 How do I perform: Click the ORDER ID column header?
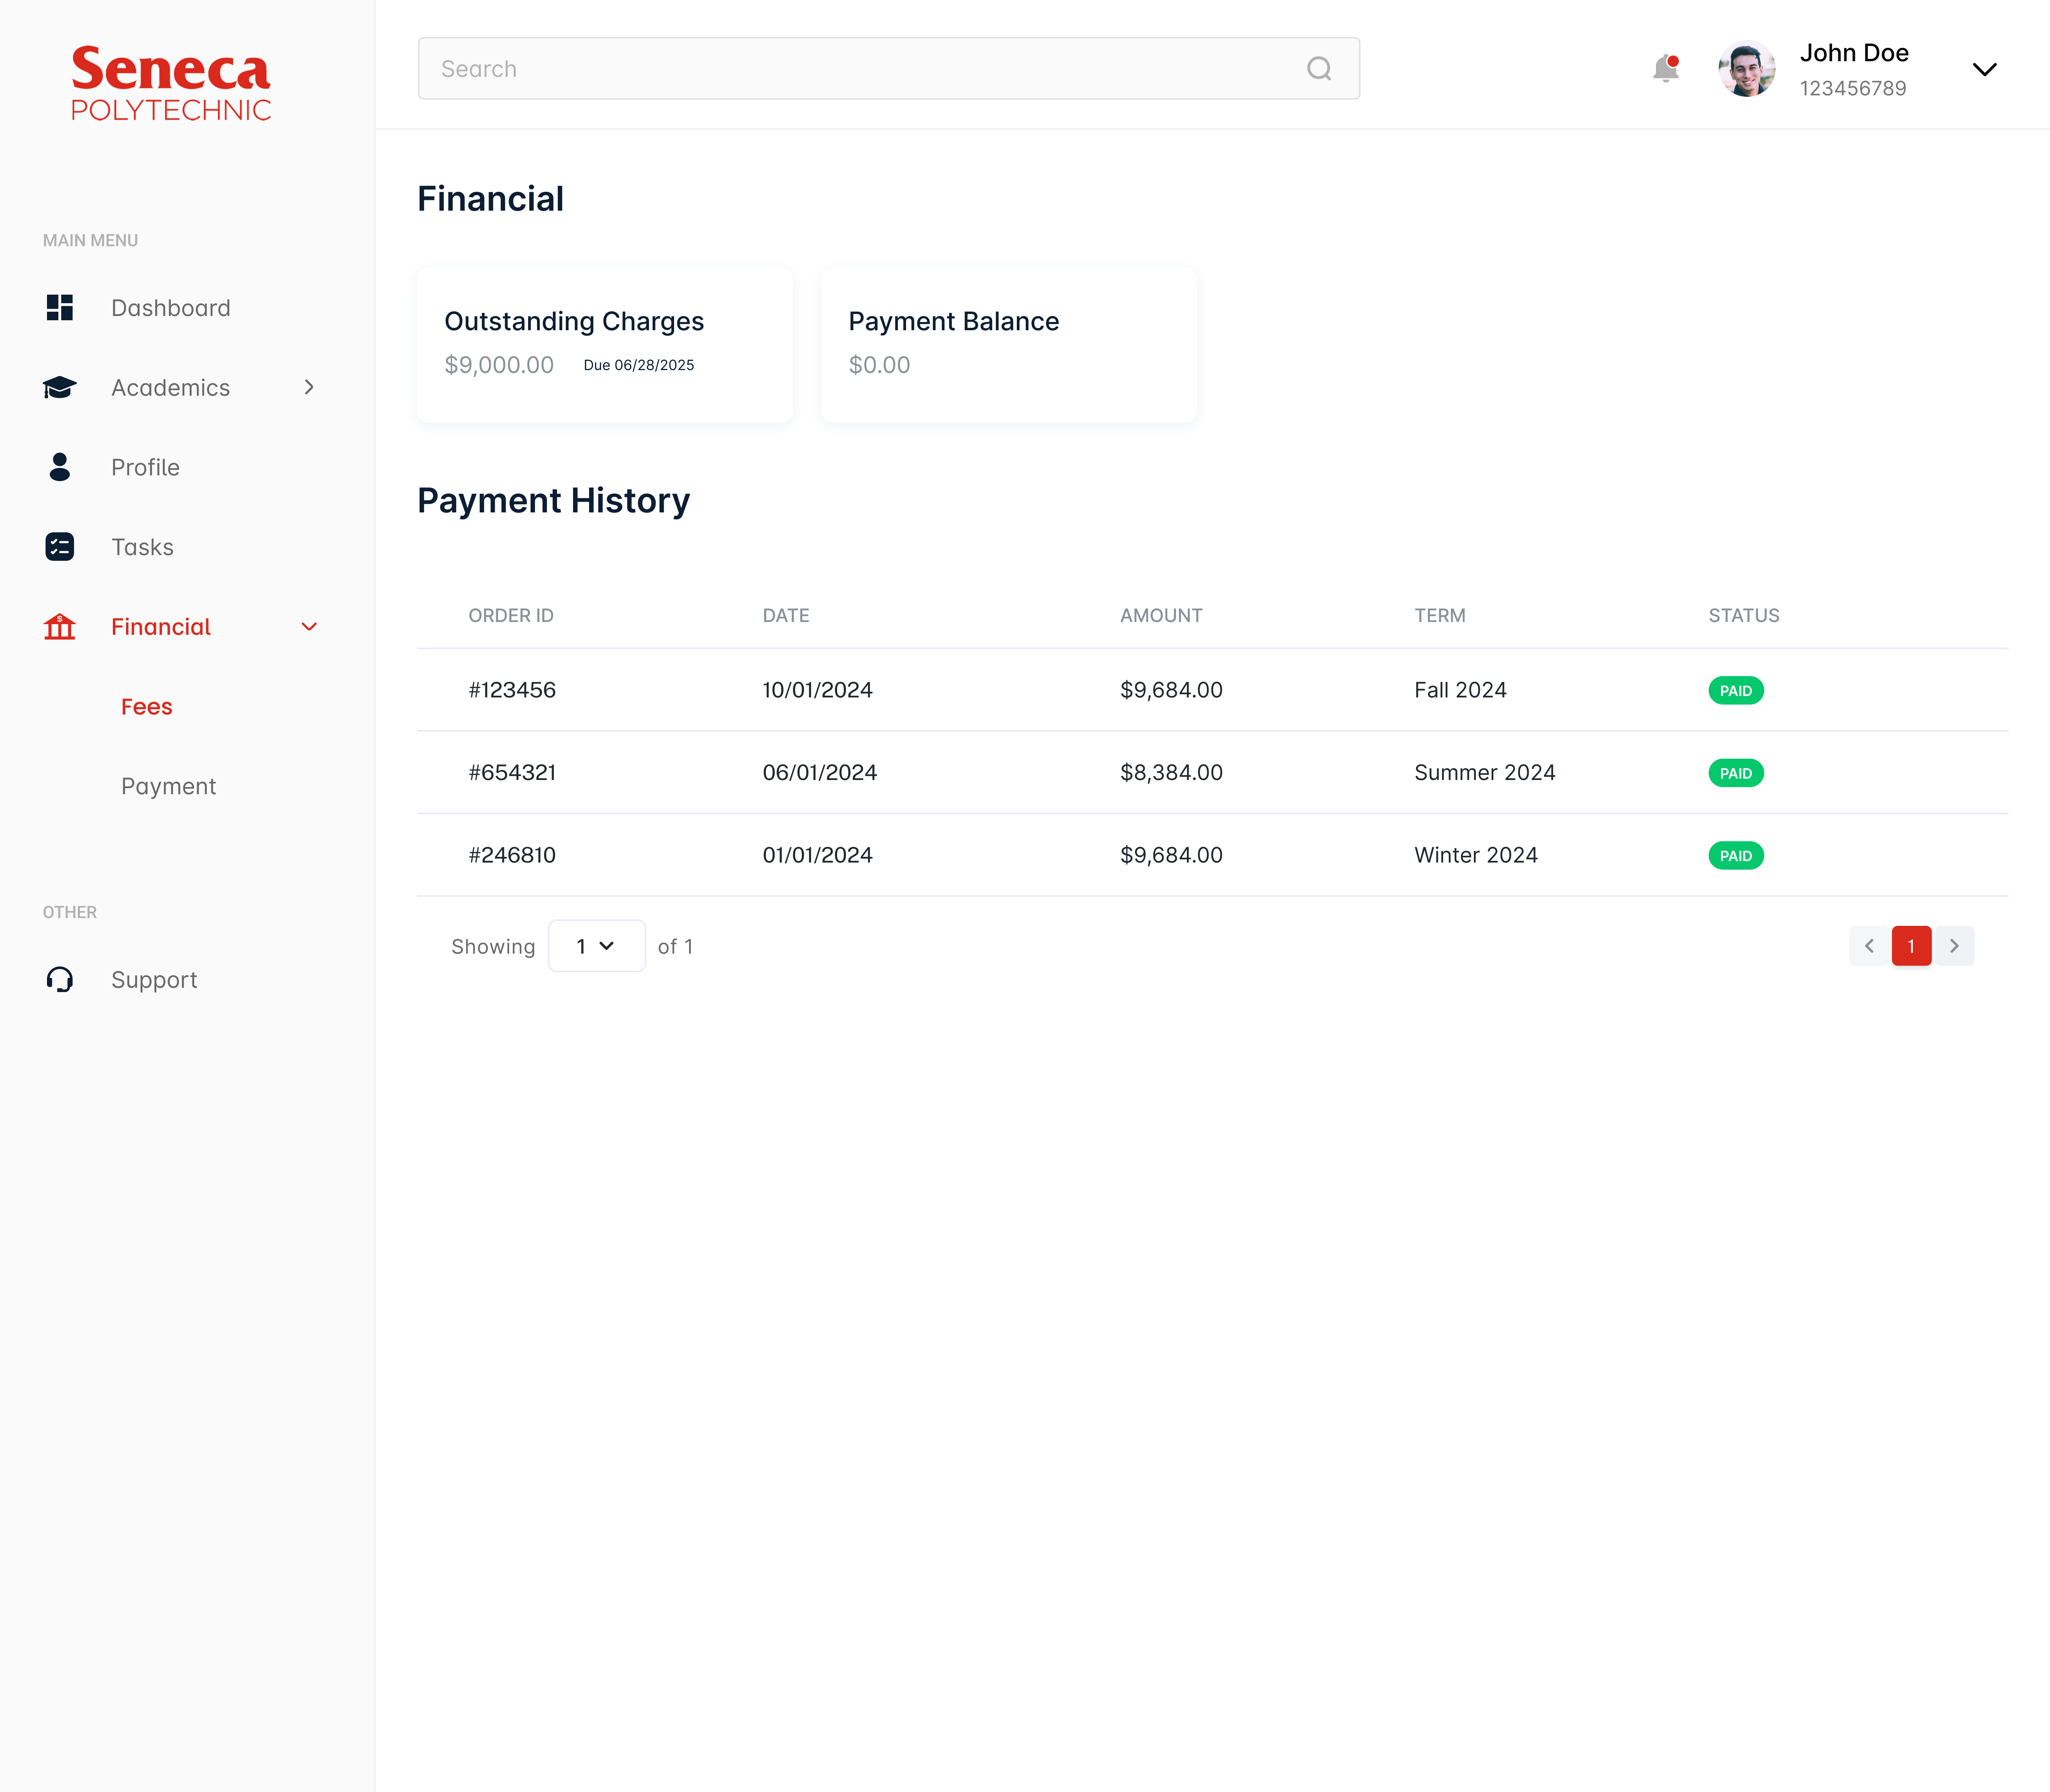[x=511, y=616]
